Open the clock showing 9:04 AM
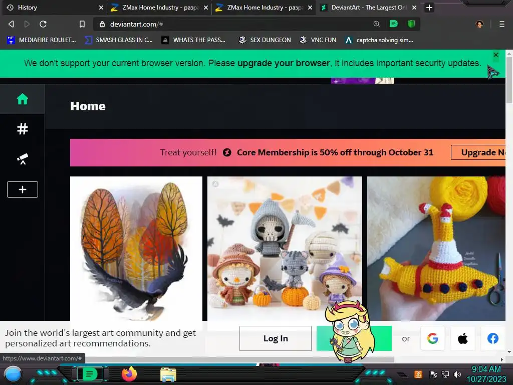The image size is (513, 385). (x=486, y=374)
